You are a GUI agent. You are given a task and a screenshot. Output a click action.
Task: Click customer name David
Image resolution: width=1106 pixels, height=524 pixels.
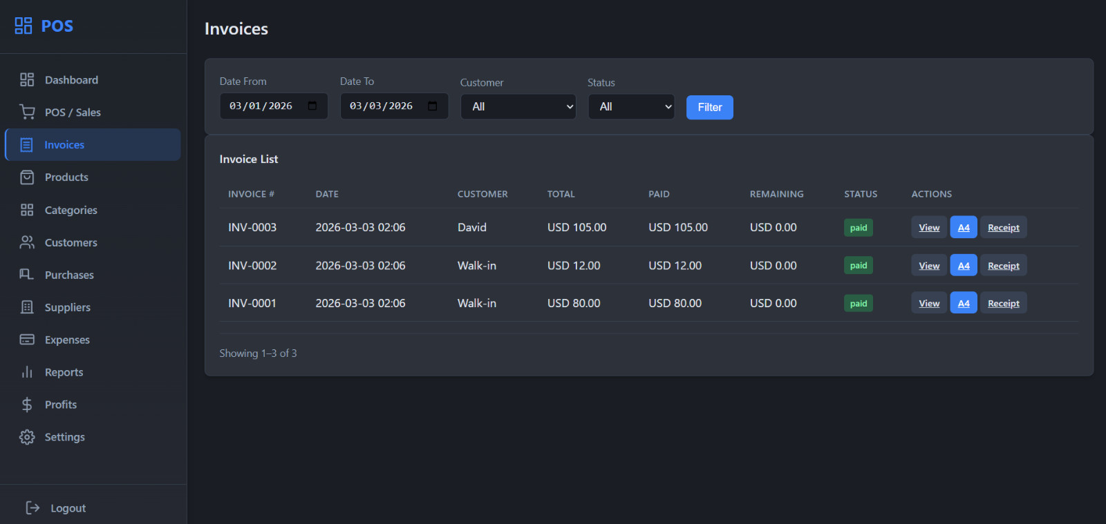point(472,227)
